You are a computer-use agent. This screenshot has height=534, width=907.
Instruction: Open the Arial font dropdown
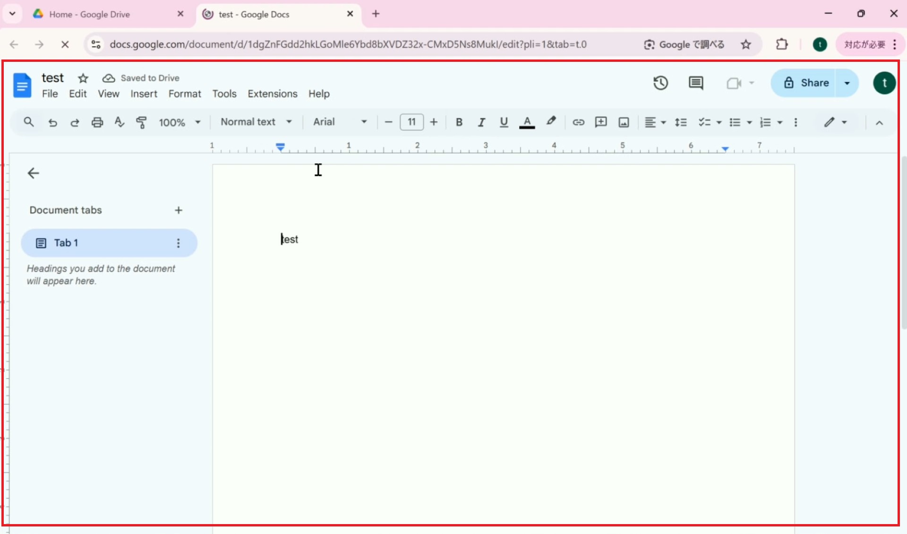tap(340, 122)
